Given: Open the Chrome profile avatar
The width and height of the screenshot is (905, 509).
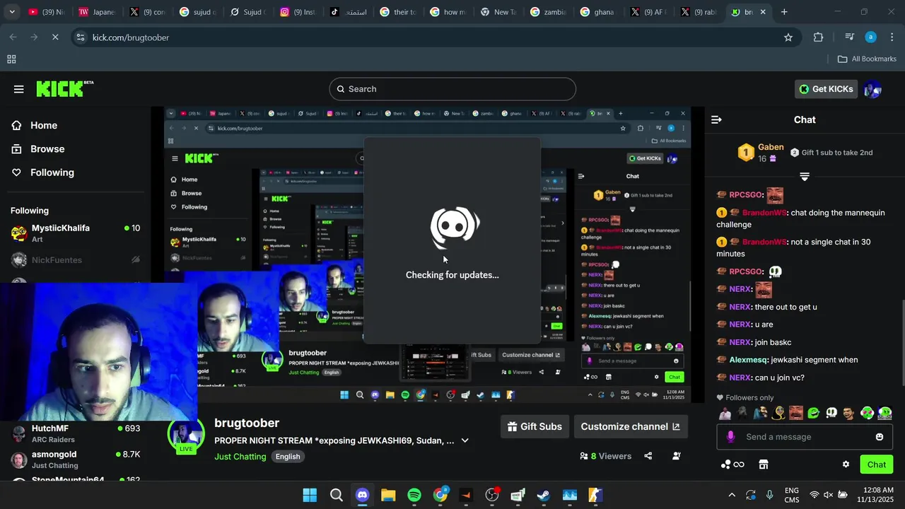Looking at the screenshot, I should (x=870, y=37).
